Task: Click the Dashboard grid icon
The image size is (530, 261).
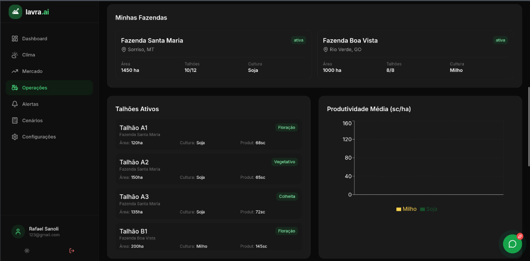Action: click(15, 39)
